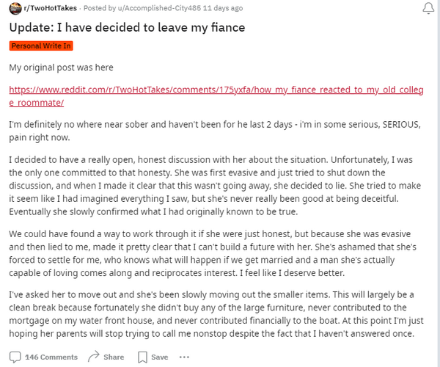Click the post title about leaving fiance
Viewport: 440px width, 367px height.
pos(127,27)
